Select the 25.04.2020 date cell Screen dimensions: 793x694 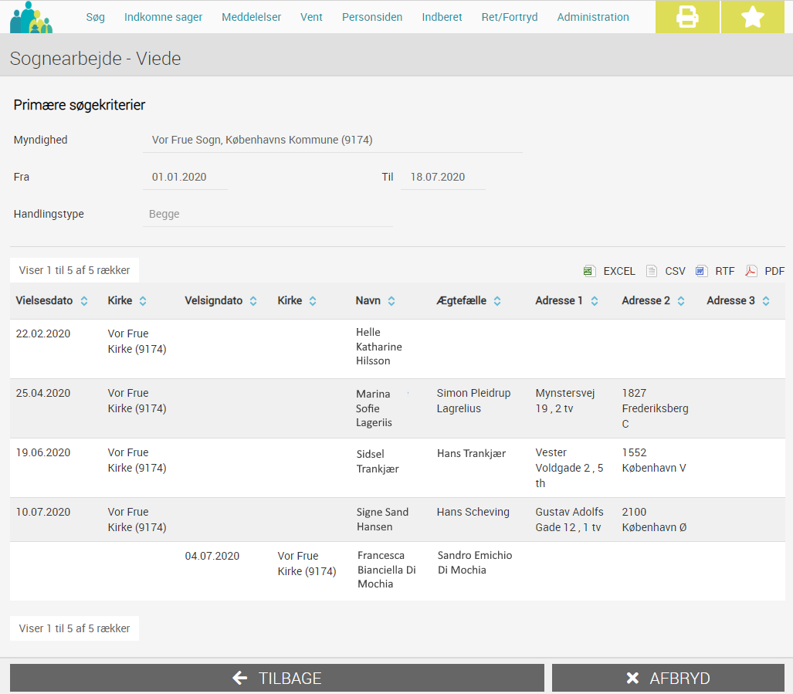pos(43,393)
